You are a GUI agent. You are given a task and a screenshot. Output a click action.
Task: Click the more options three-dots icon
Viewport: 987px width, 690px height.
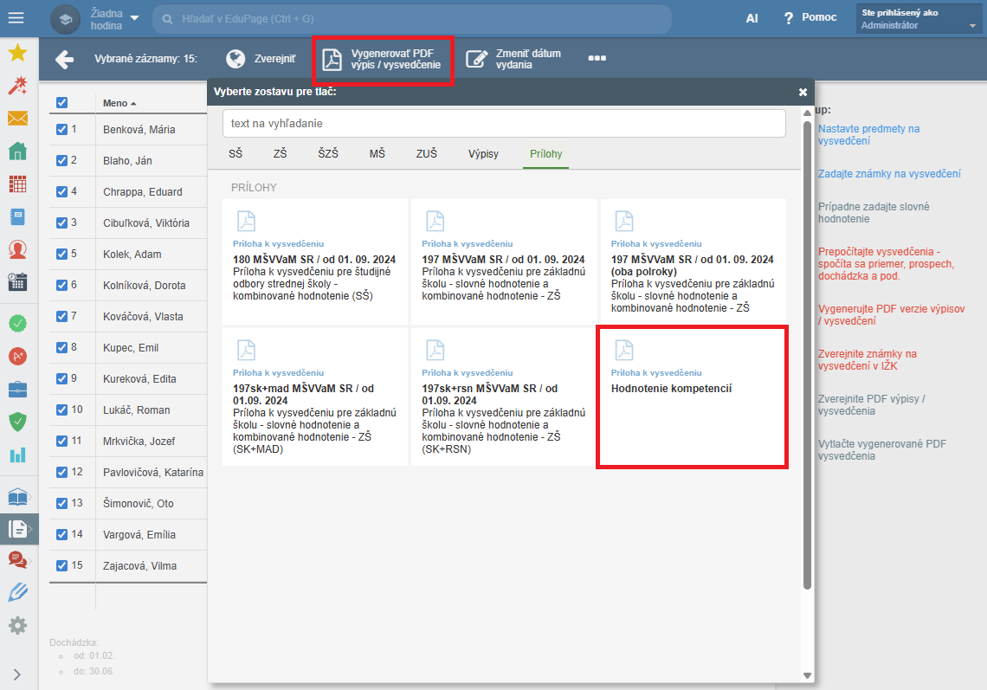[597, 59]
